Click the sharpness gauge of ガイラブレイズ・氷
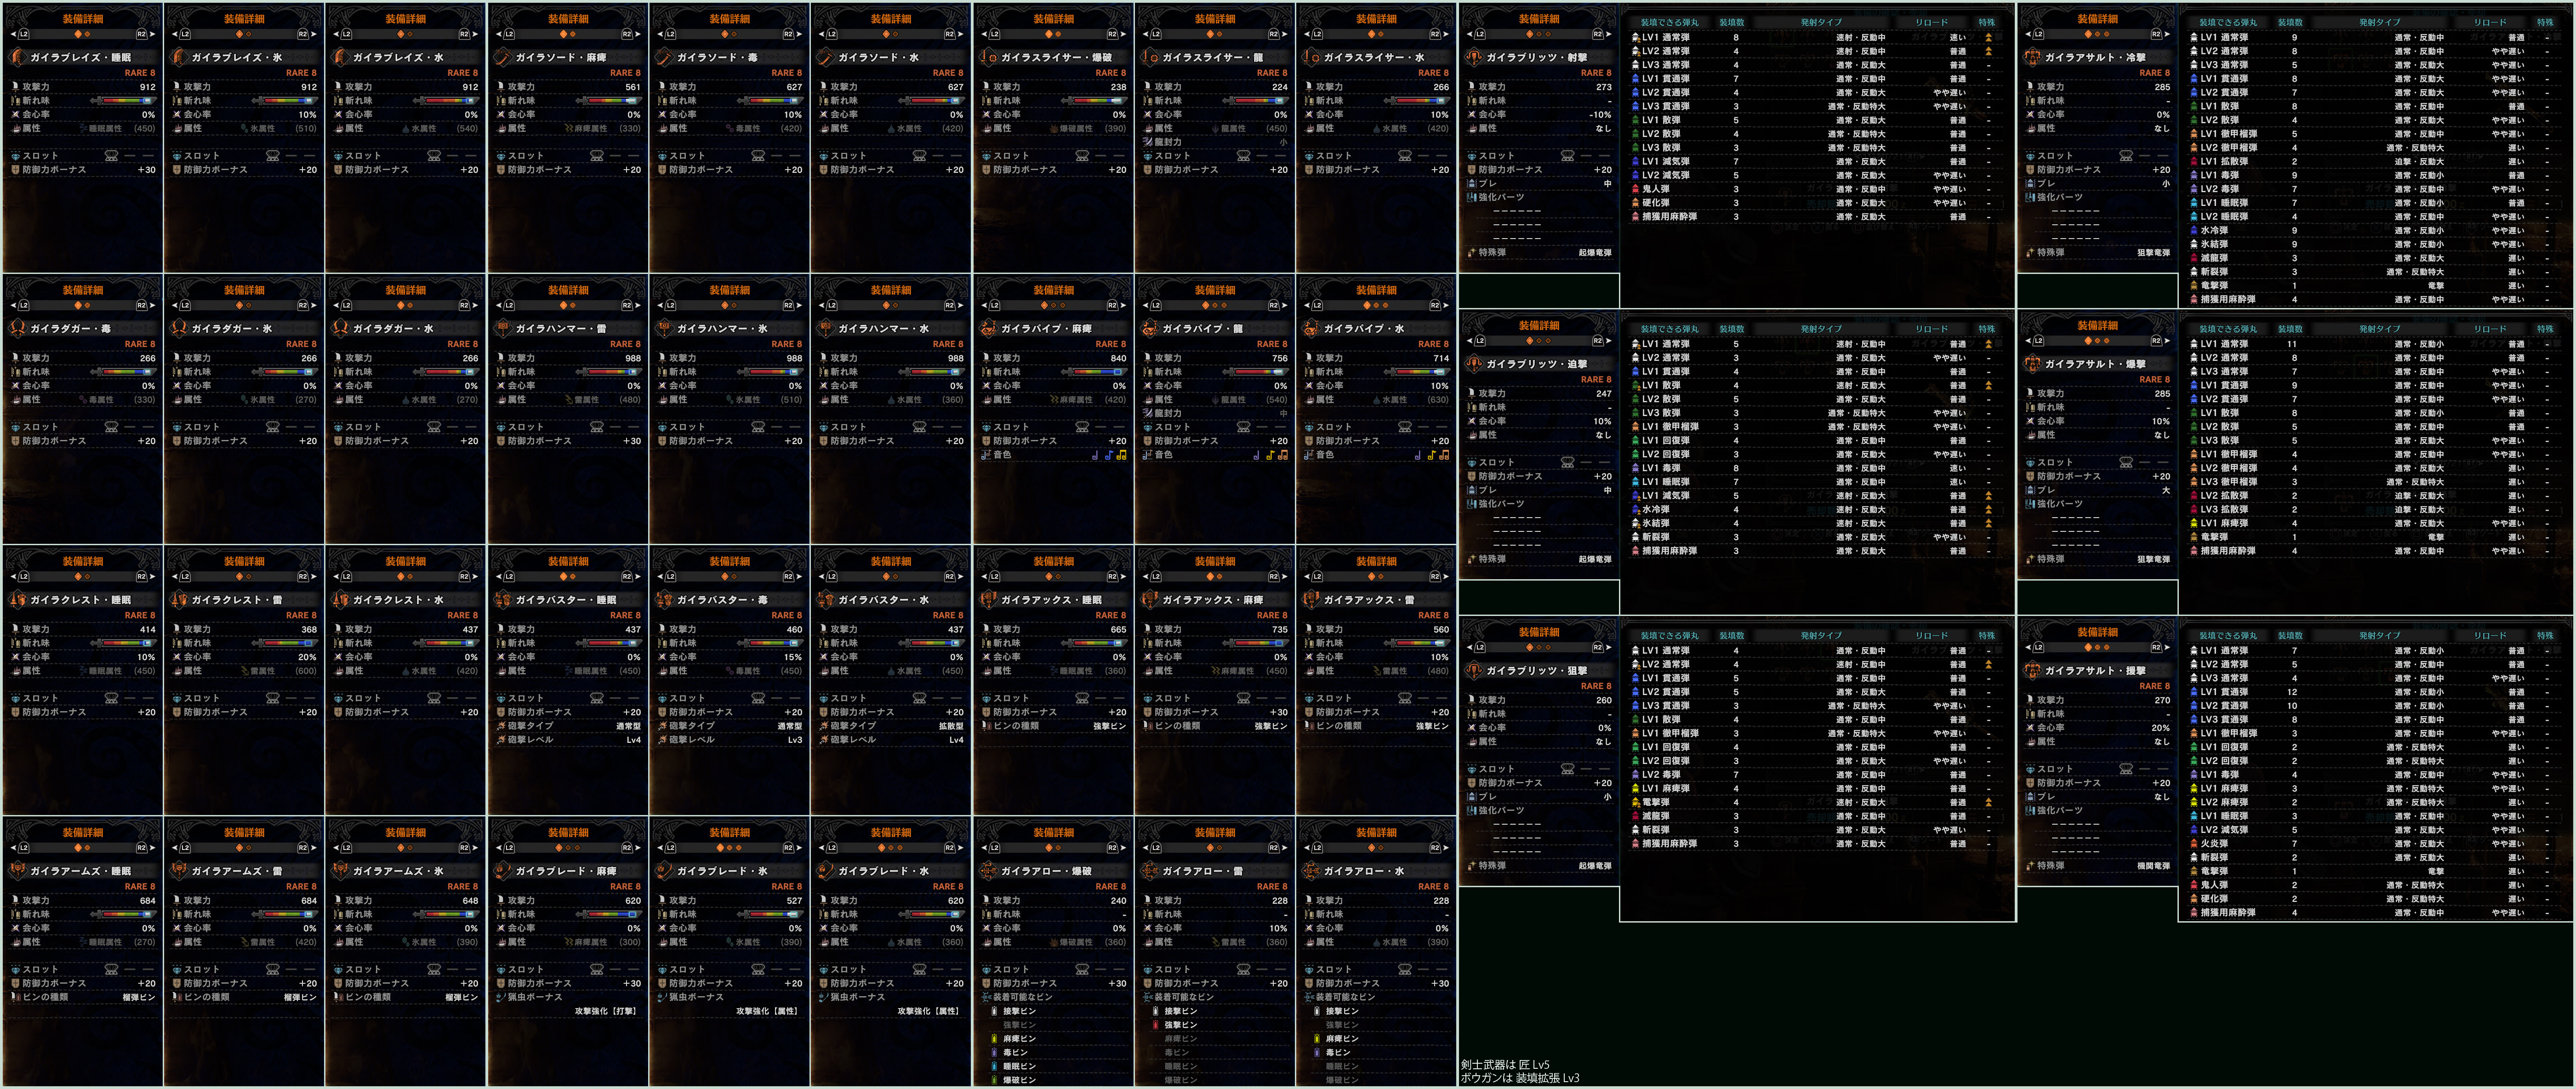 pos(284,101)
